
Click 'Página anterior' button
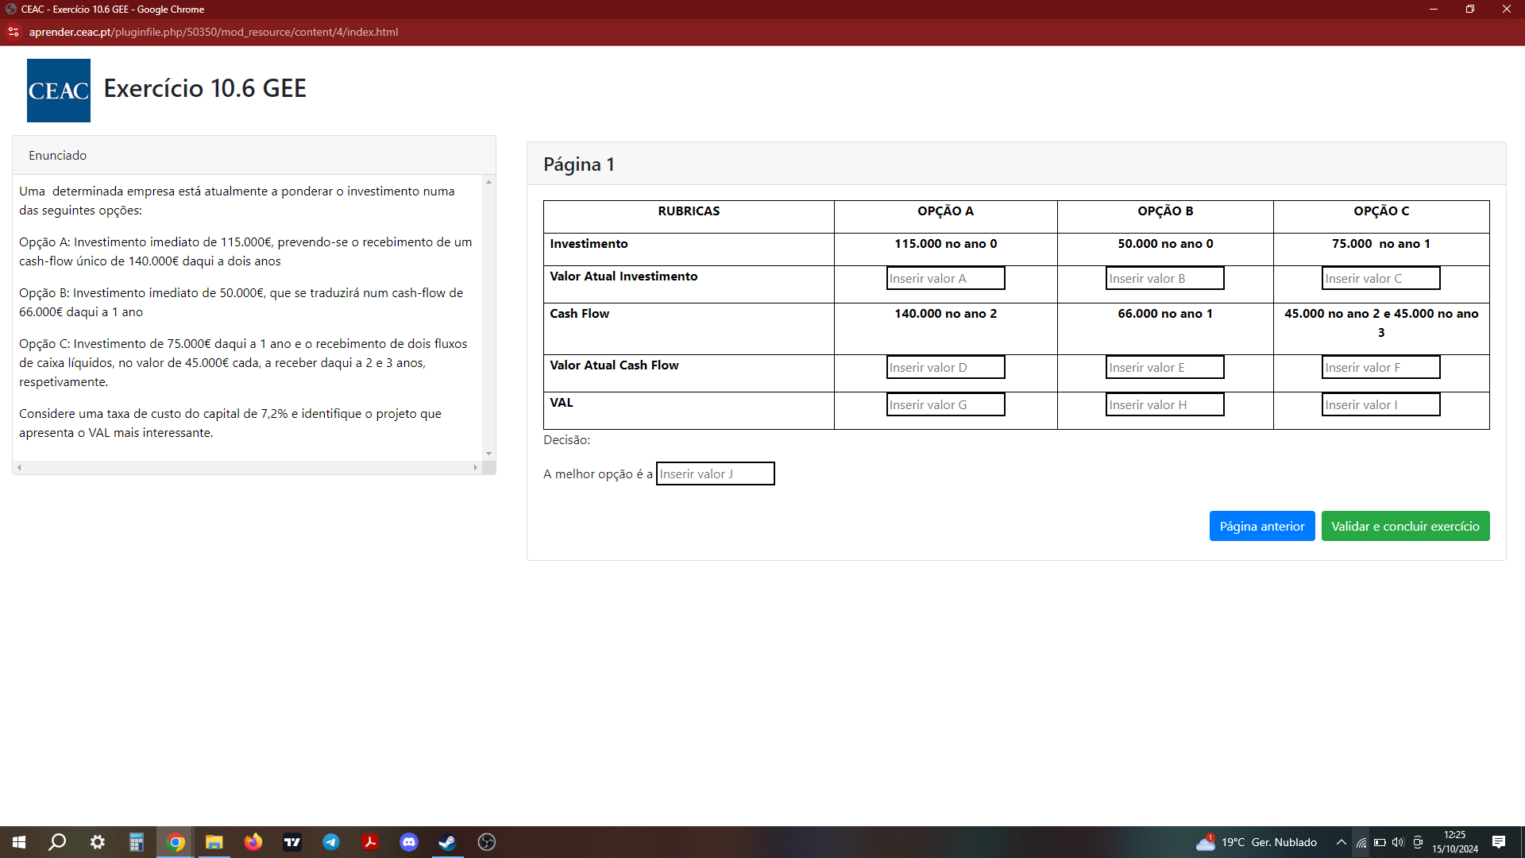pos(1262,526)
